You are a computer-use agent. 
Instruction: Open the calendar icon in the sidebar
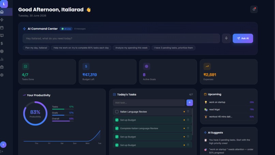tap(2, 28)
